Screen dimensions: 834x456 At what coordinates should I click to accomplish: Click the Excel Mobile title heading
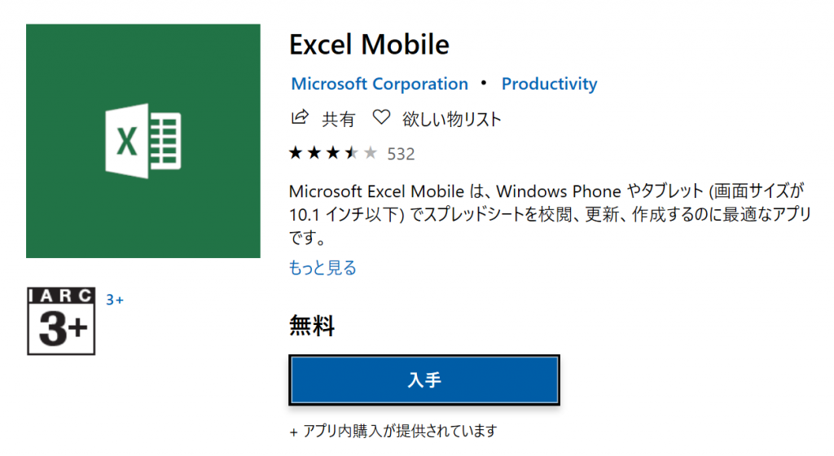369,44
